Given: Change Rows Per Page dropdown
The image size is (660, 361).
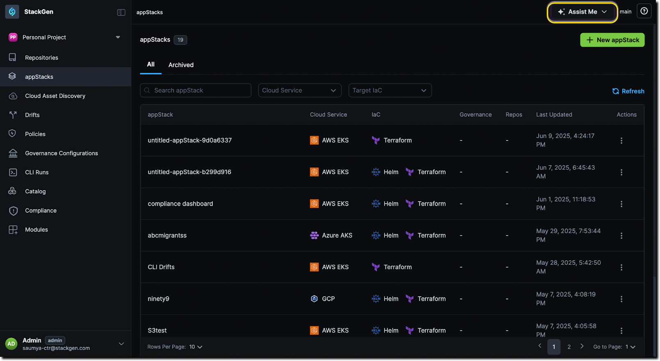Looking at the screenshot, I should point(196,347).
